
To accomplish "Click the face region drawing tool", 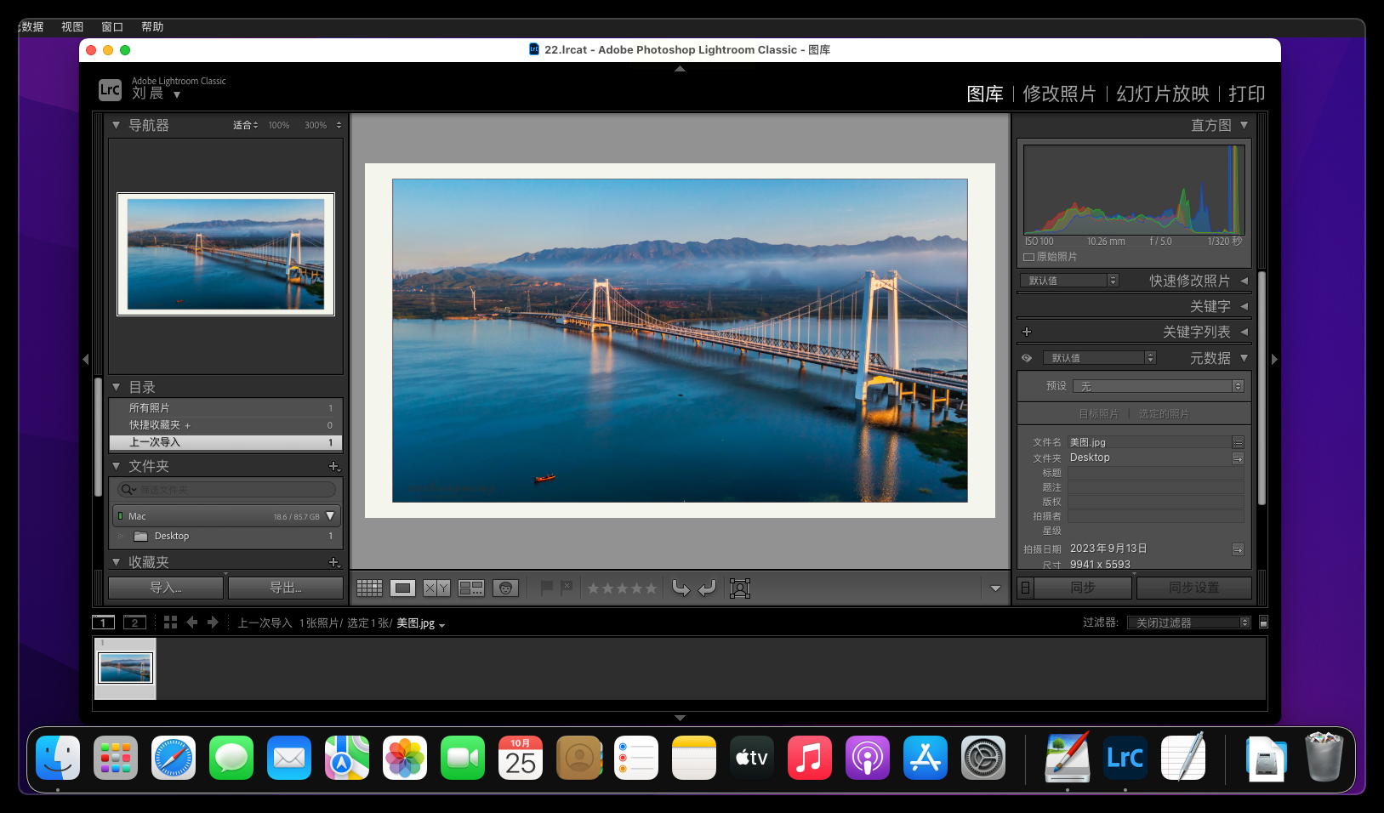I will 740,588.
